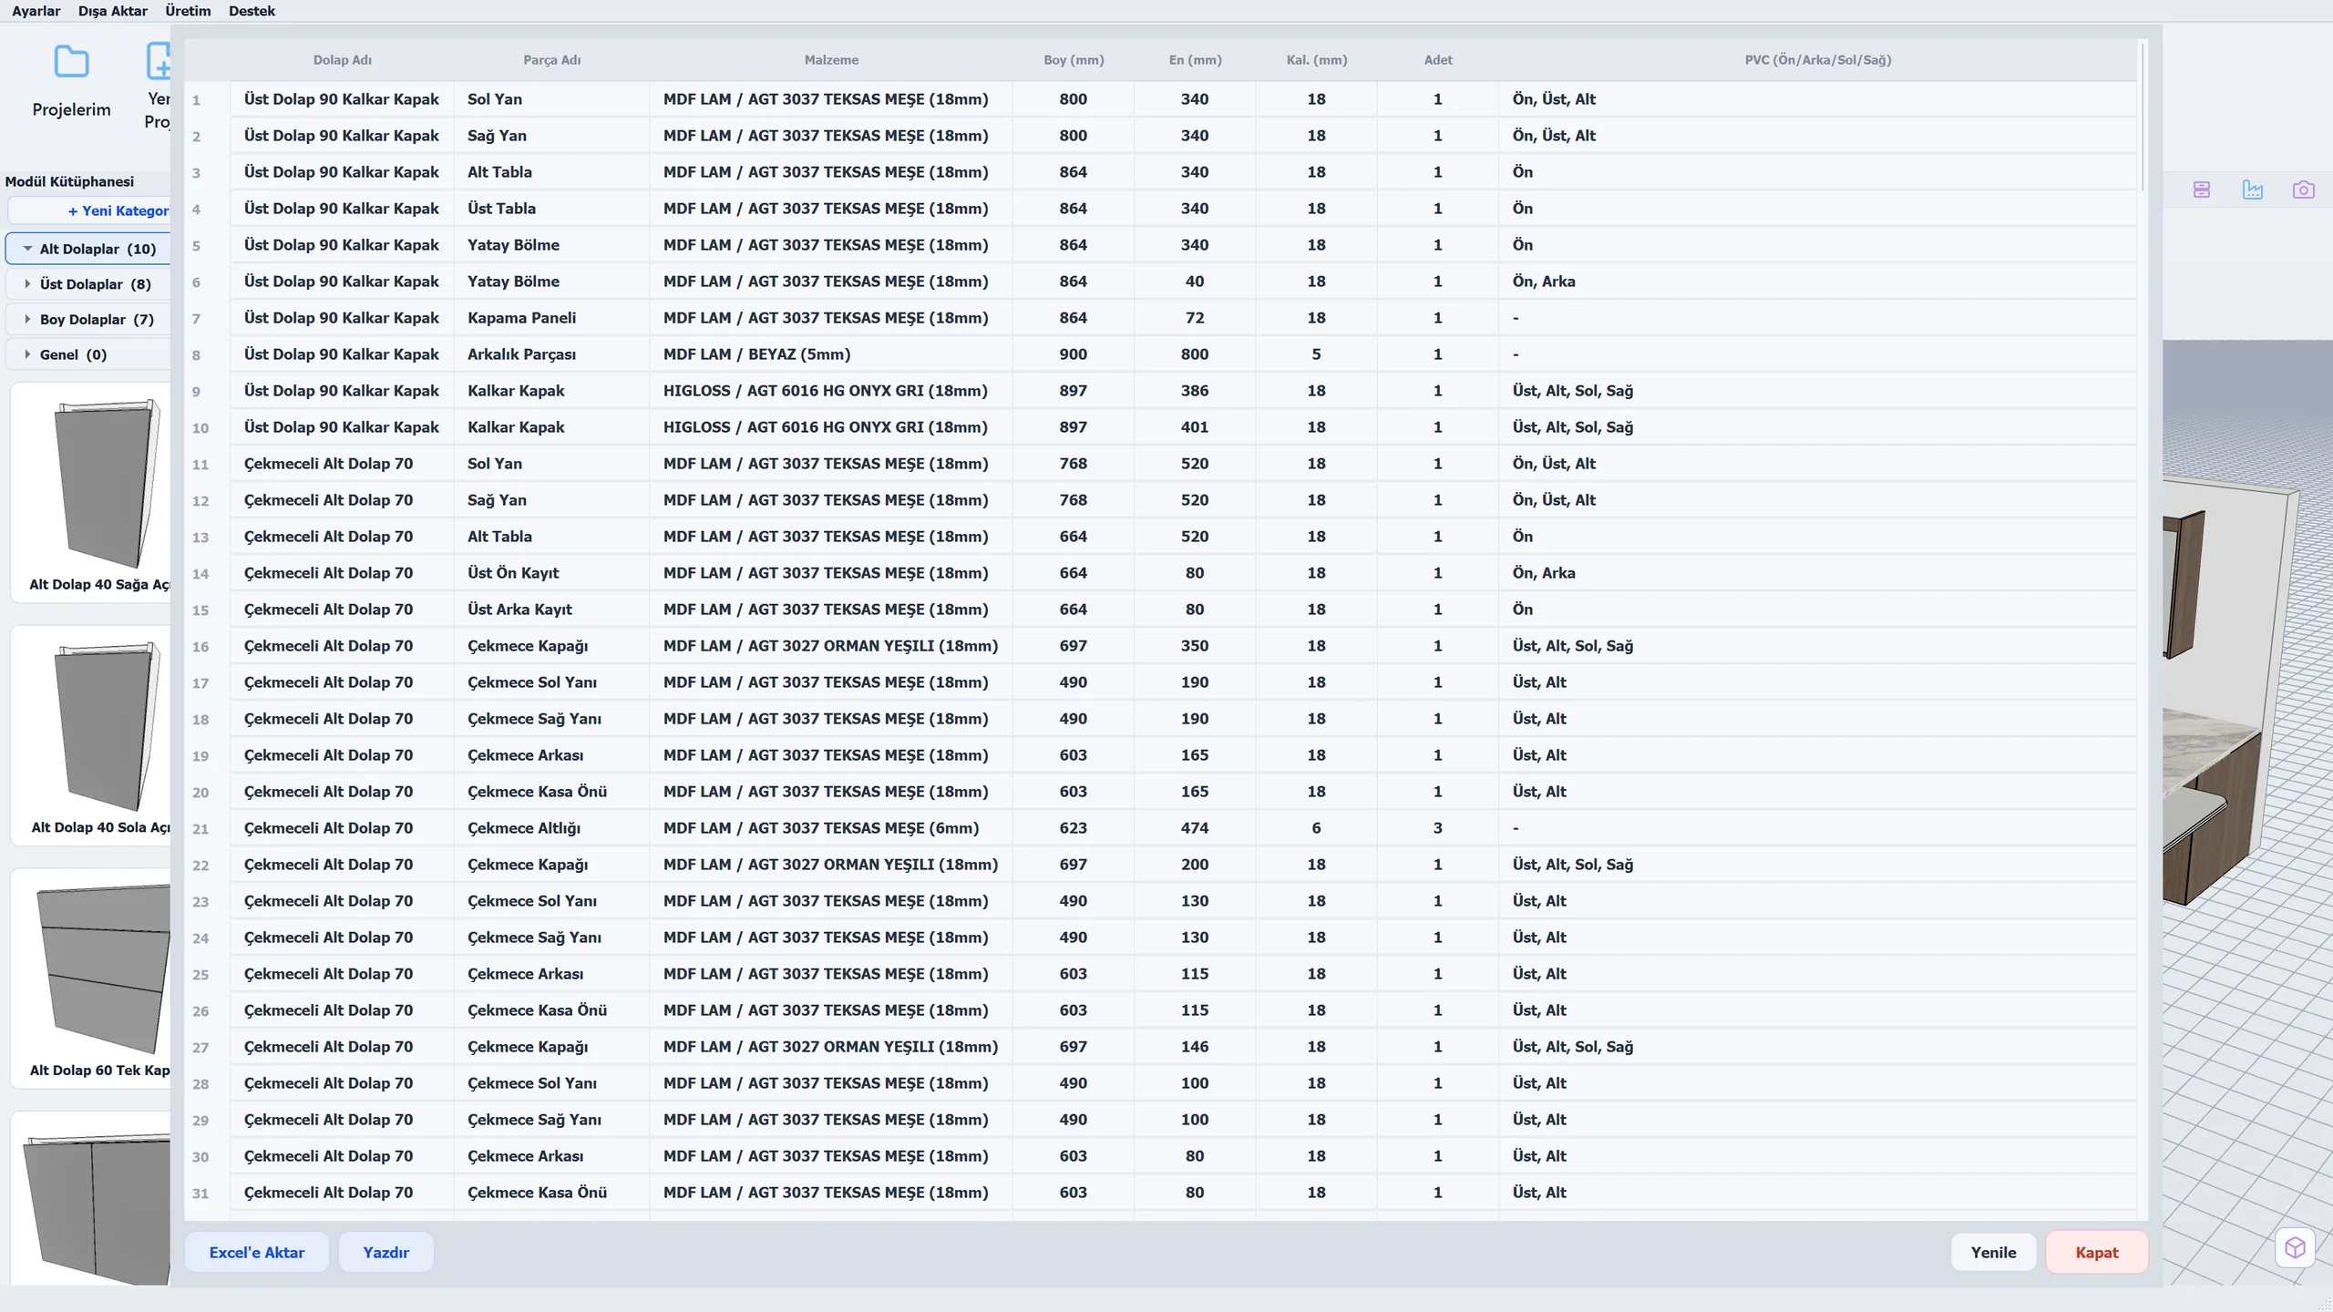Screen dimensions: 2333x1312
Task: Click the factory production icon
Action: tap(2253, 190)
